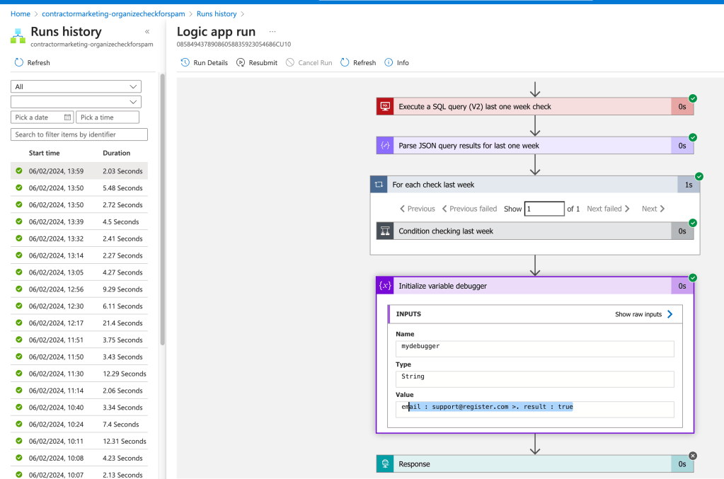Open the ellipsis menu next to Logic app run

[x=272, y=32]
